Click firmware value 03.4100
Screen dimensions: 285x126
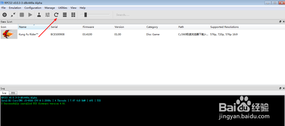click(x=87, y=34)
